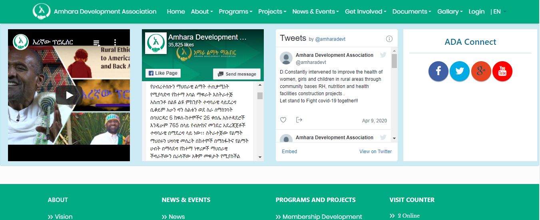Expand the Programs dropdown
Viewport: 540px width, 220px height.
coord(235,12)
